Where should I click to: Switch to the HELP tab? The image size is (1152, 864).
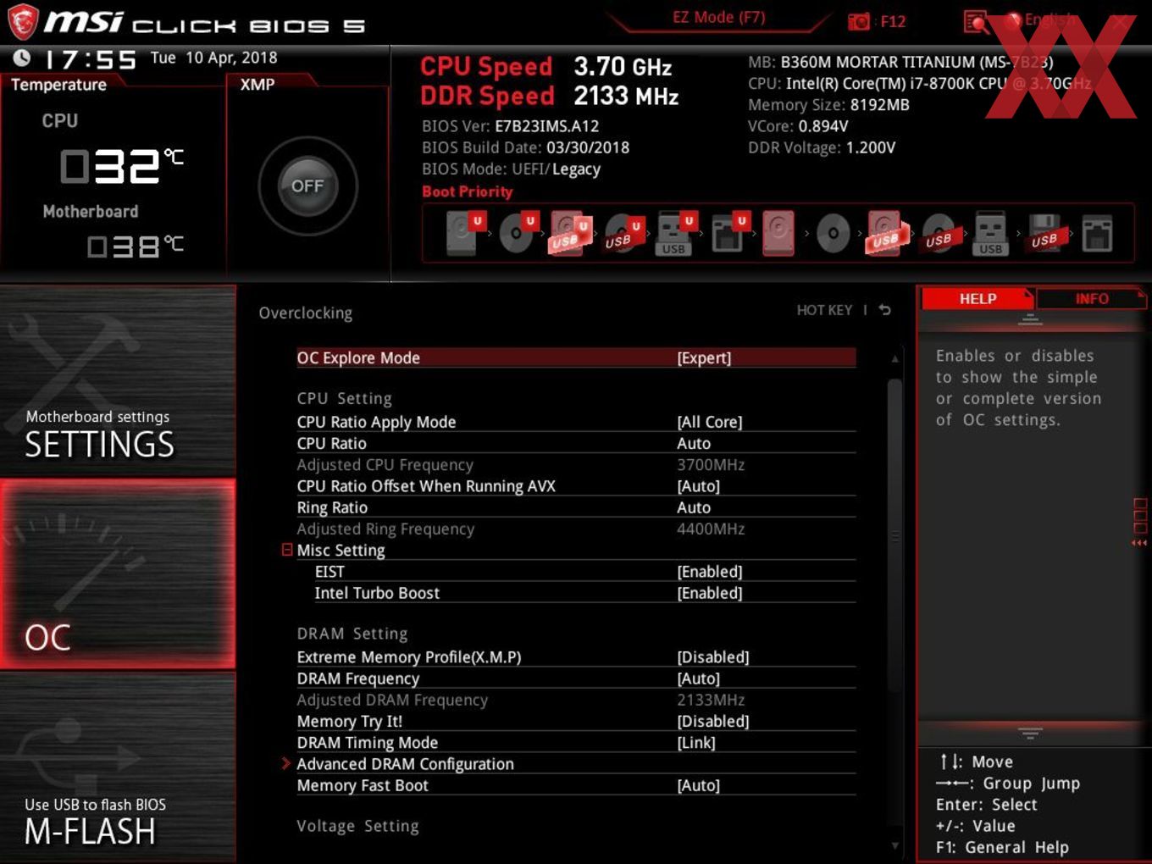(978, 298)
